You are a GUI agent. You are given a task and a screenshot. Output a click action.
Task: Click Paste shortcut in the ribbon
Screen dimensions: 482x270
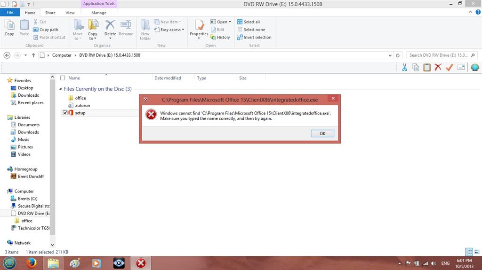pos(49,37)
